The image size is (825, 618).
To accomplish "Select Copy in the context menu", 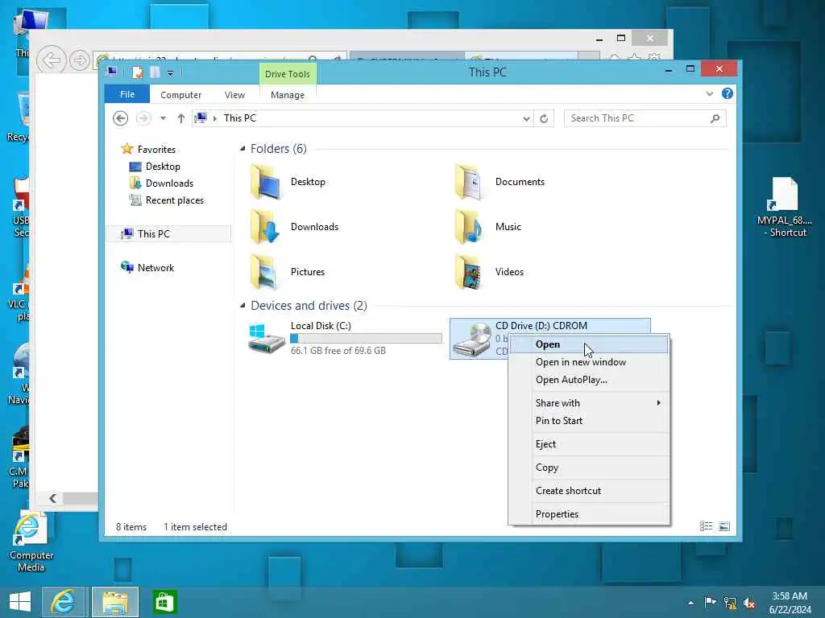I will [x=589, y=468].
